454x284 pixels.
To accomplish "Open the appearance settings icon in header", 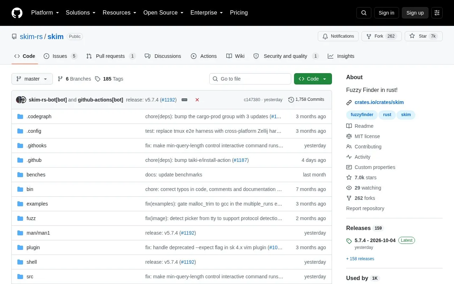I will pos(437,13).
